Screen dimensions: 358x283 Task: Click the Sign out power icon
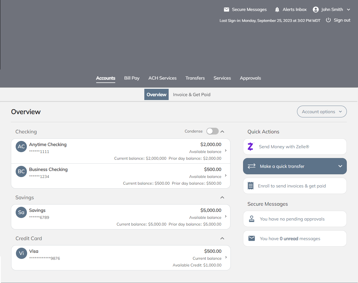tap(328, 20)
